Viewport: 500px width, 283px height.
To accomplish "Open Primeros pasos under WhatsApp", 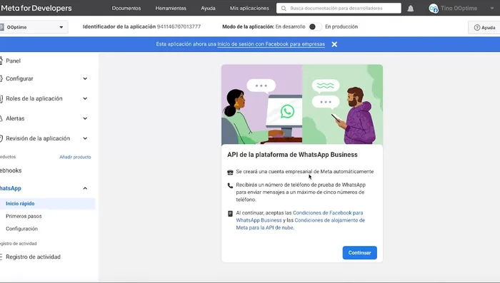I will 24,216.
